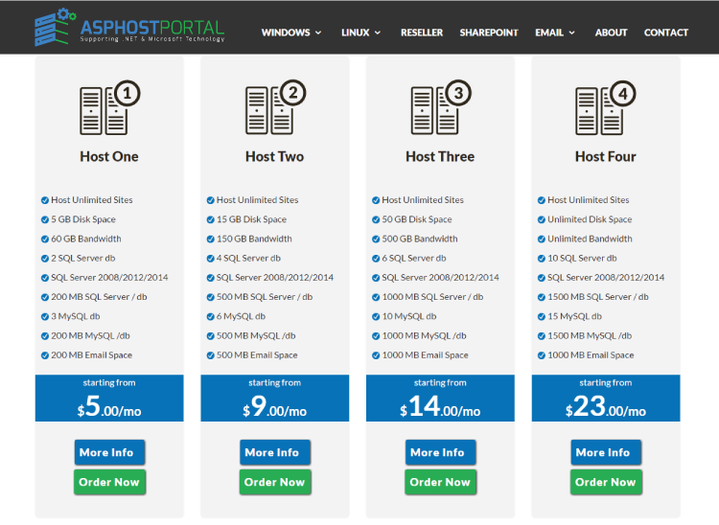Click checkmark beside 15 GB Disk Space

pyautogui.click(x=211, y=220)
